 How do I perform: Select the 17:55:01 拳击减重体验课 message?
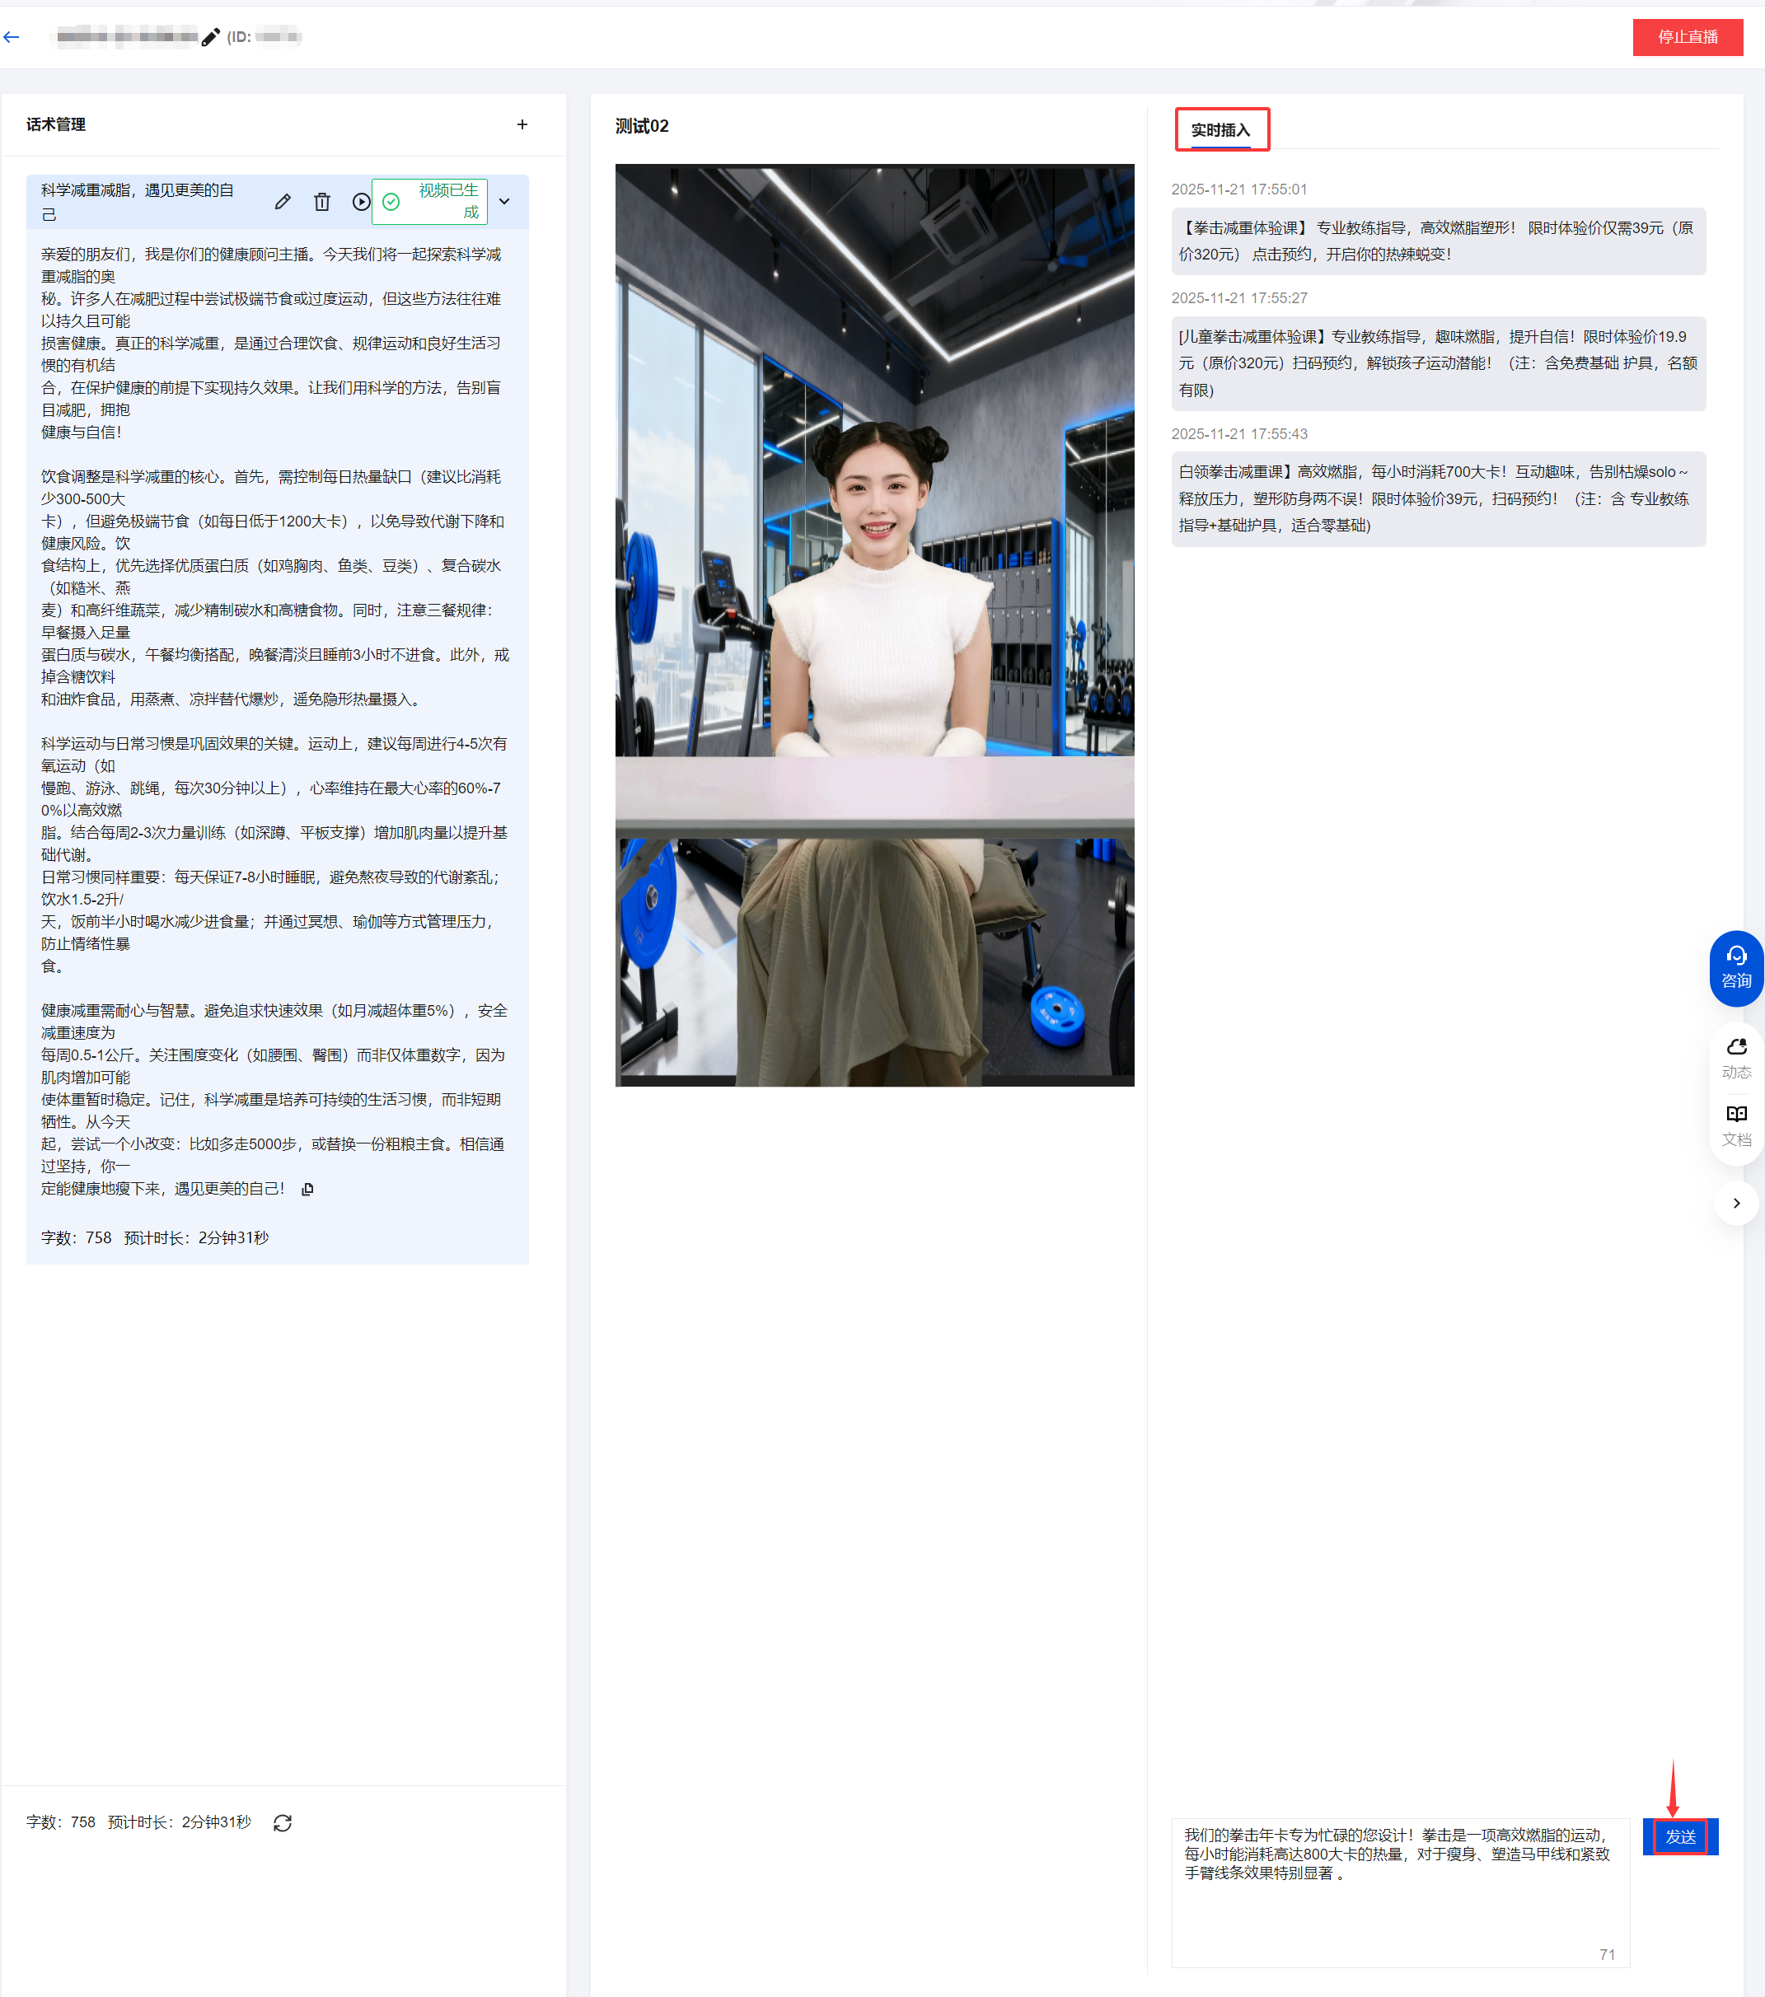pos(1438,241)
